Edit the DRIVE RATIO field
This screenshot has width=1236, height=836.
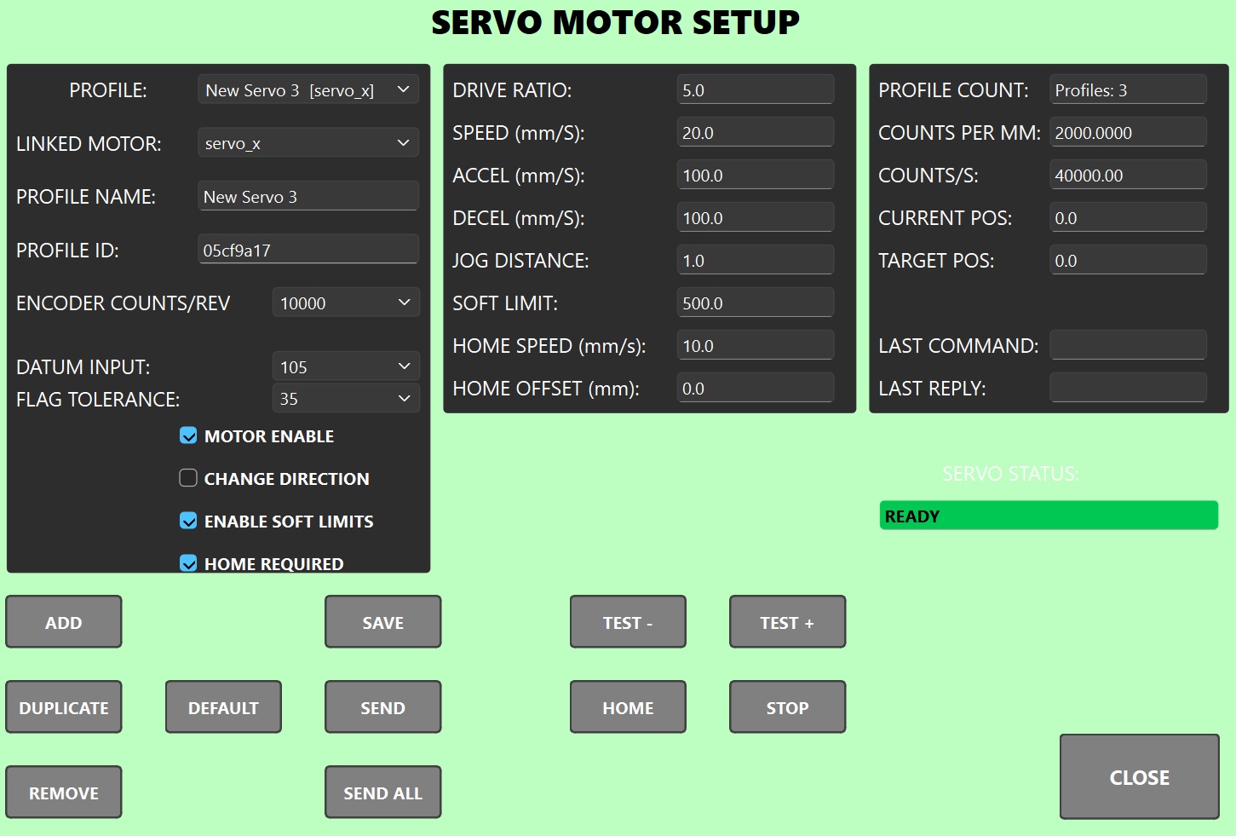point(756,89)
